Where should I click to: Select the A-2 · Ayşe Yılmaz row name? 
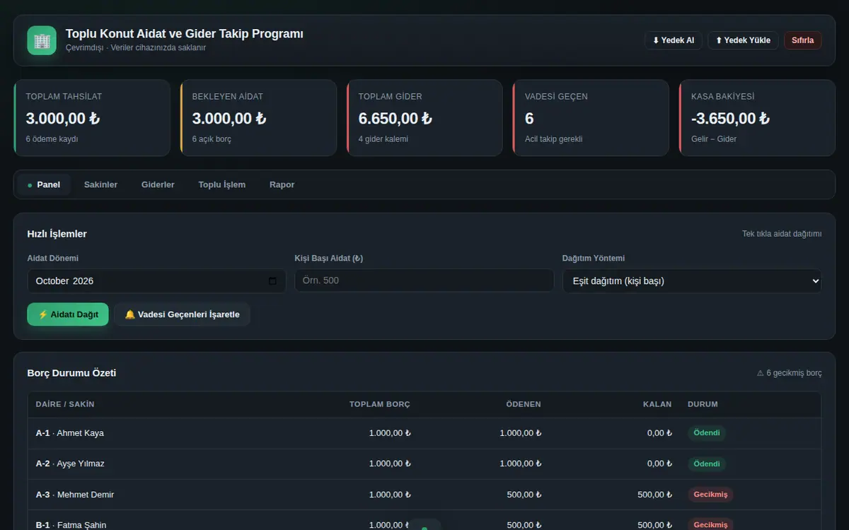[70, 464]
